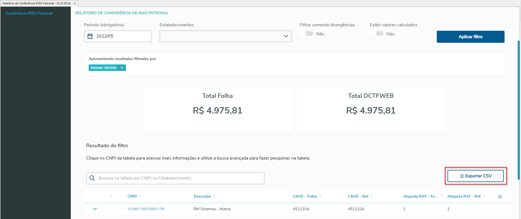Toggle Filtrar somente divergências switch
The width and height of the screenshot is (521, 219).
point(307,33)
